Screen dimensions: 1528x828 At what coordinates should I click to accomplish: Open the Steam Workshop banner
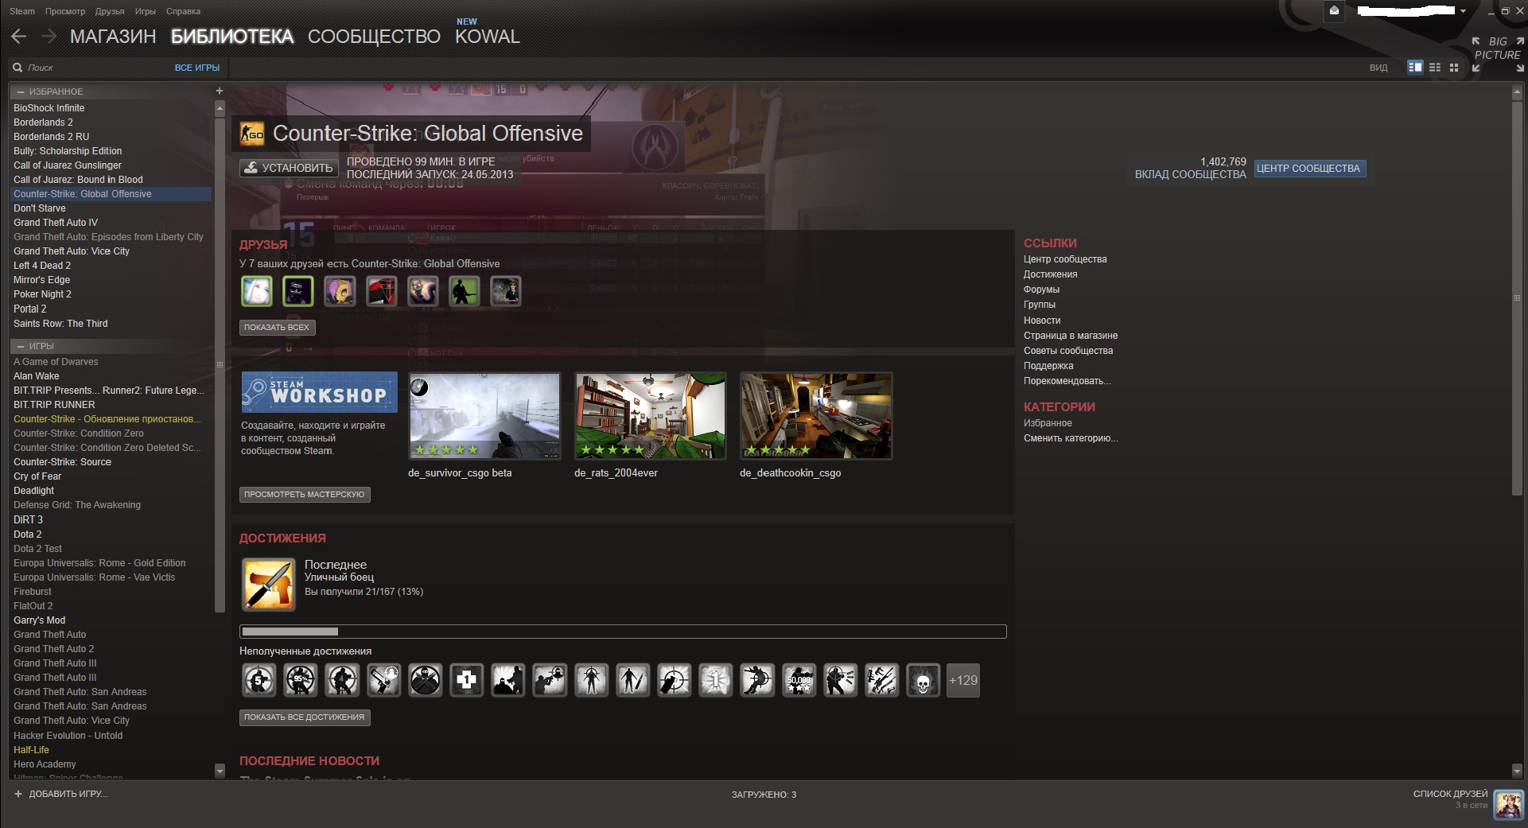click(x=319, y=392)
